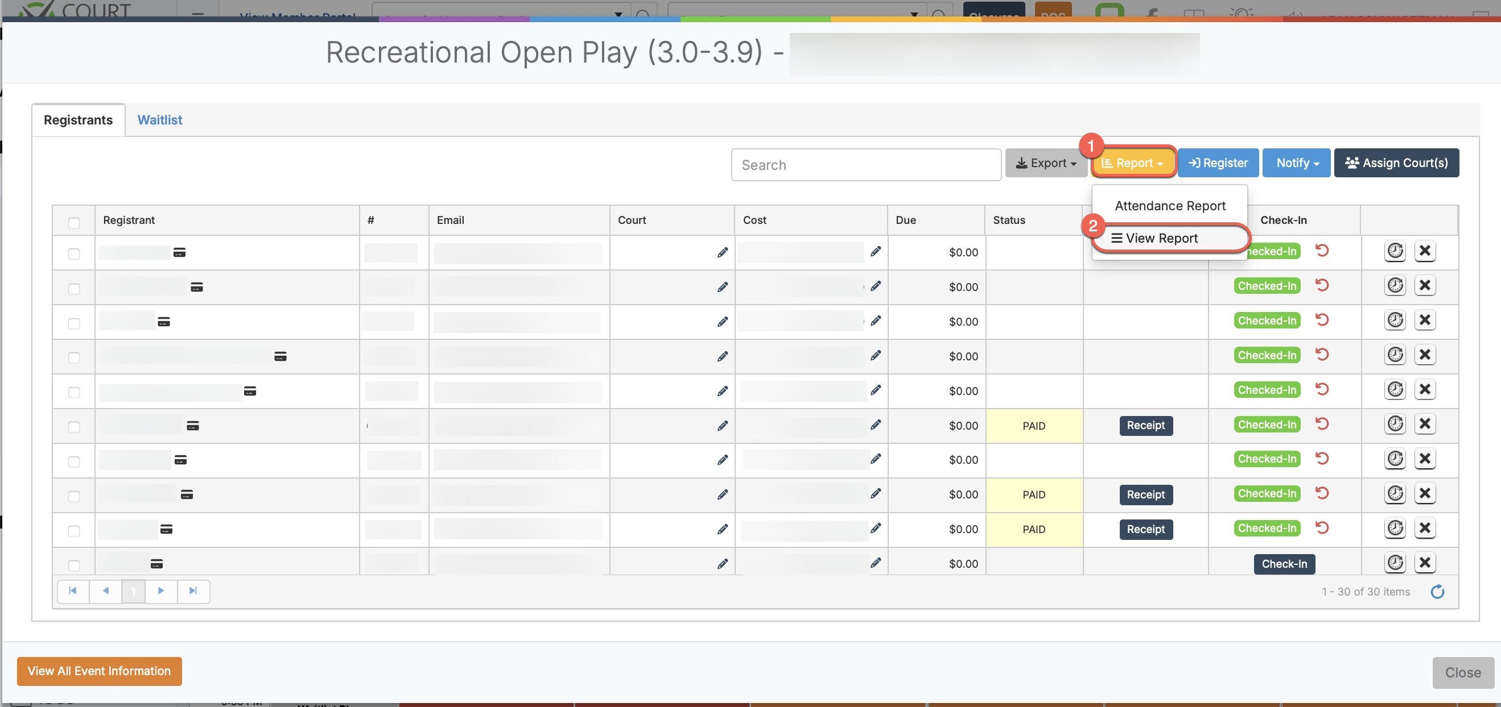Switch to the Waitlist tab
The height and width of the screenshot is (707, 1501).
click(160, 119)
